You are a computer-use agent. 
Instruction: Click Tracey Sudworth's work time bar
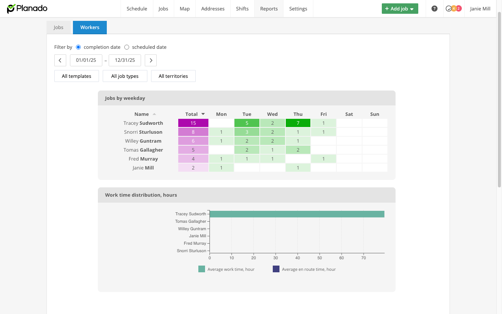(297, 214)
